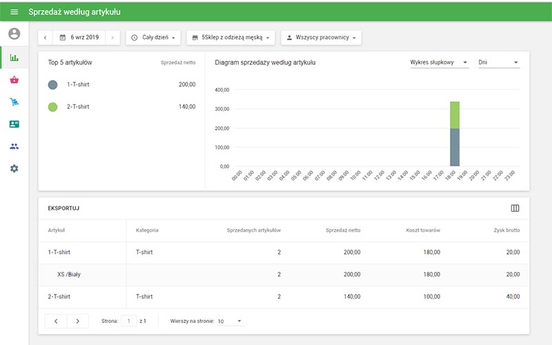
Task: Select the bar chart reports icon in sidebar
Action: [14, 57]
